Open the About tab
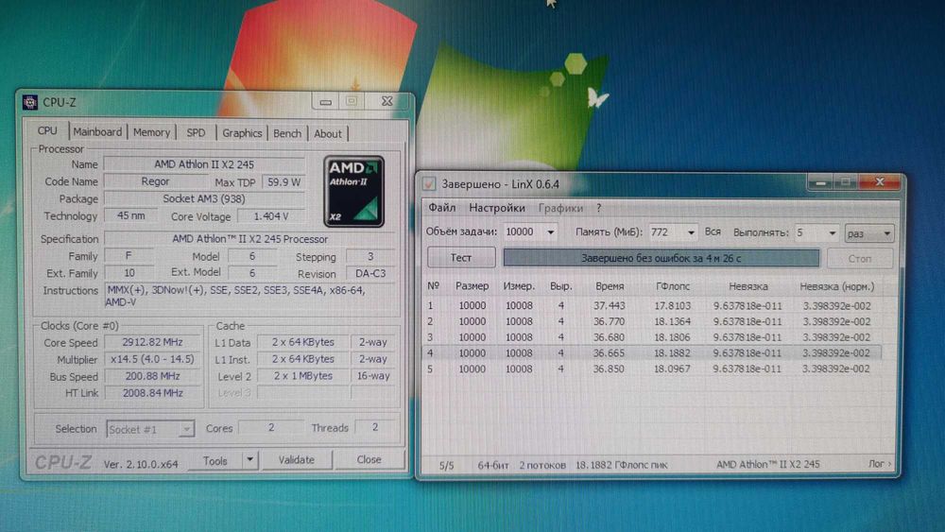The height and width of the screenshot is (532, 945). pyautogui.click(x=327, y=134)
